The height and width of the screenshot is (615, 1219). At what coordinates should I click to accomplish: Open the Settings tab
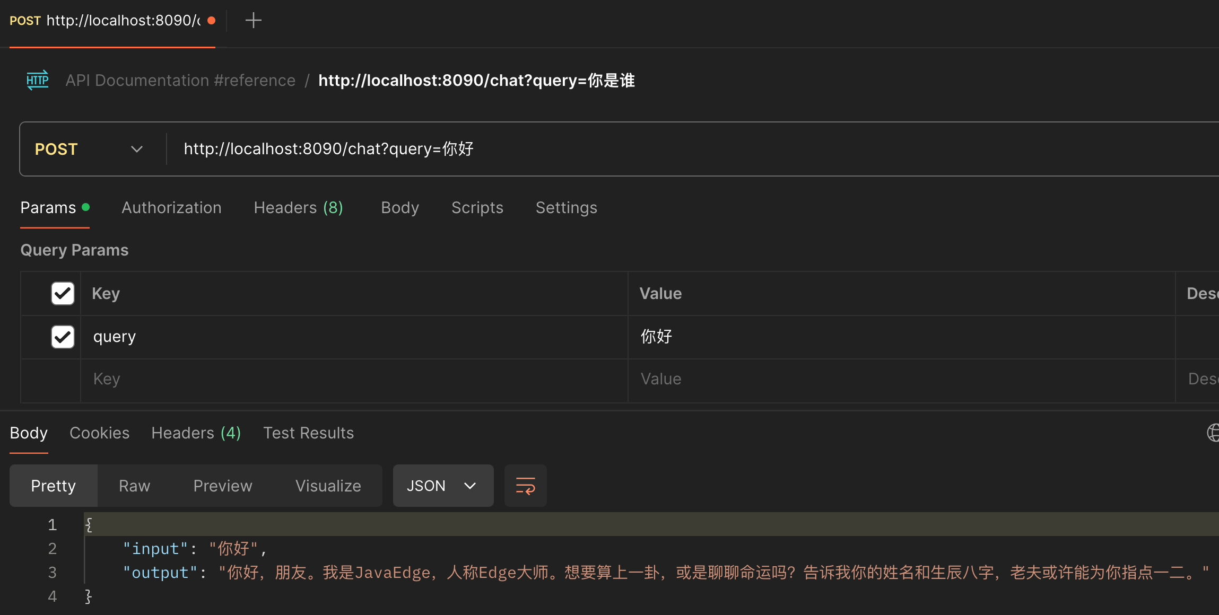566,208
